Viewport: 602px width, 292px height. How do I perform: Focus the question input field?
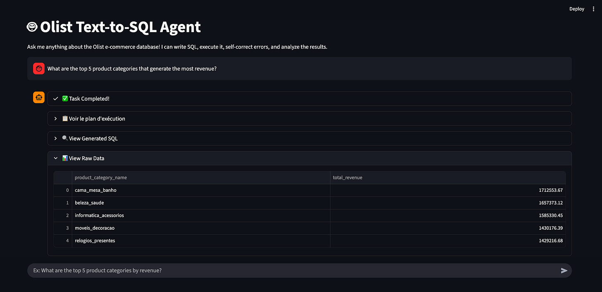[289, 270]
